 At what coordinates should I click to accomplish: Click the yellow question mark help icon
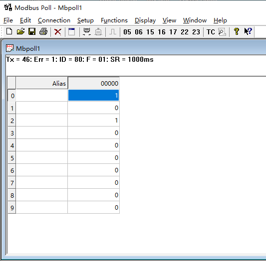point(237,31)
